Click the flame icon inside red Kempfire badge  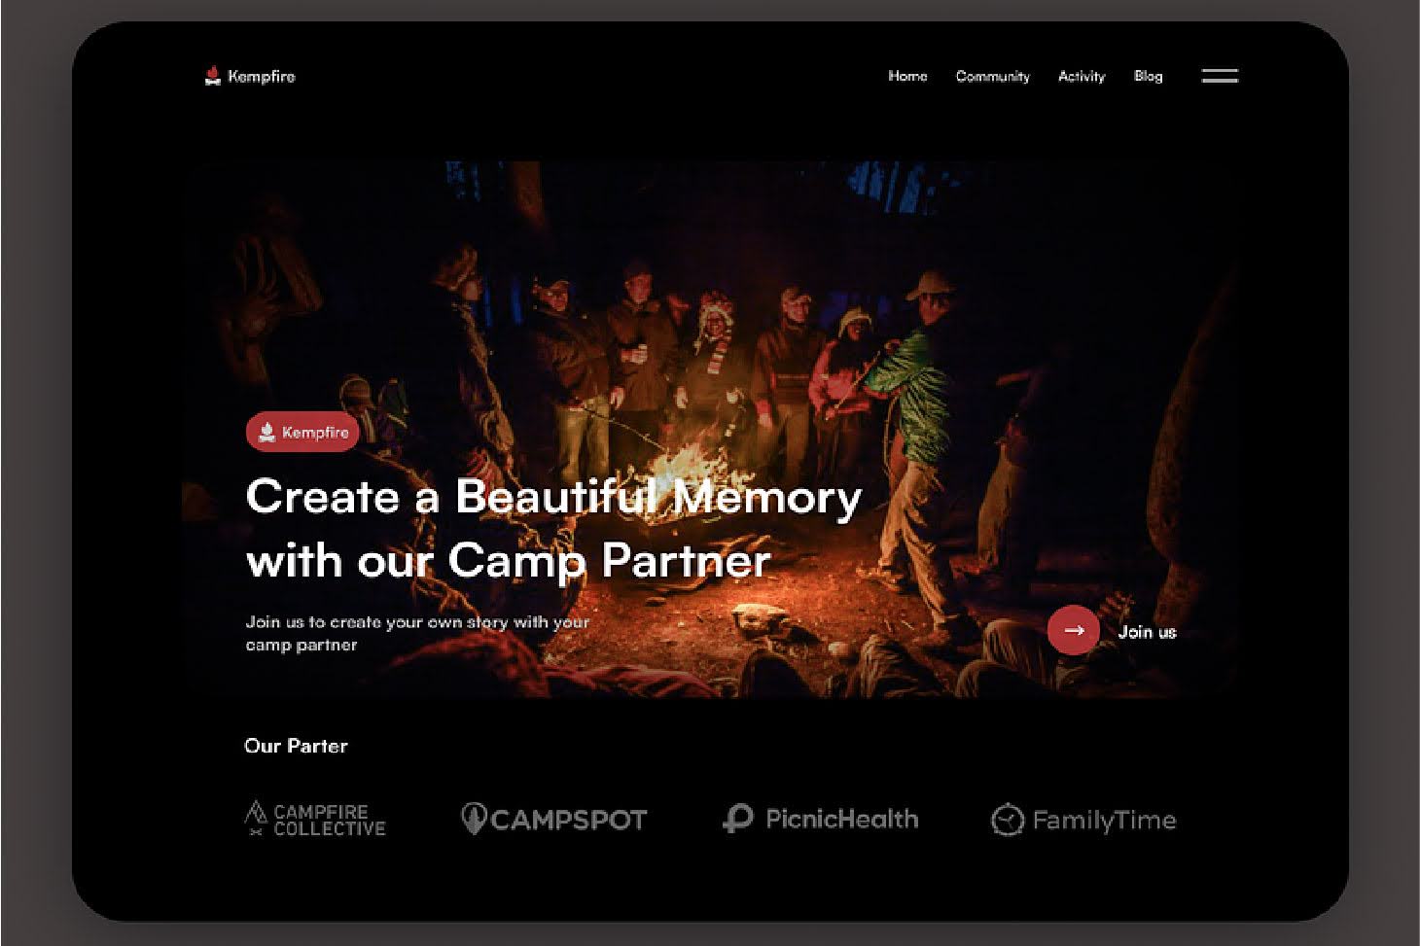(x=266, y=433)
